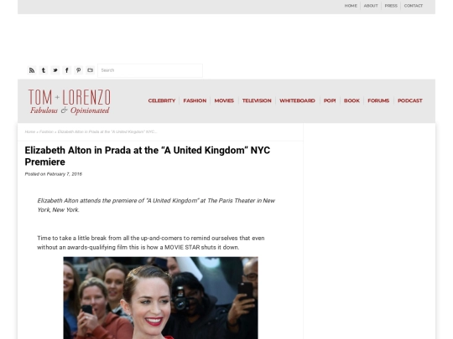
Task: Open the Twitter bird icon
Action: [55, 70]
